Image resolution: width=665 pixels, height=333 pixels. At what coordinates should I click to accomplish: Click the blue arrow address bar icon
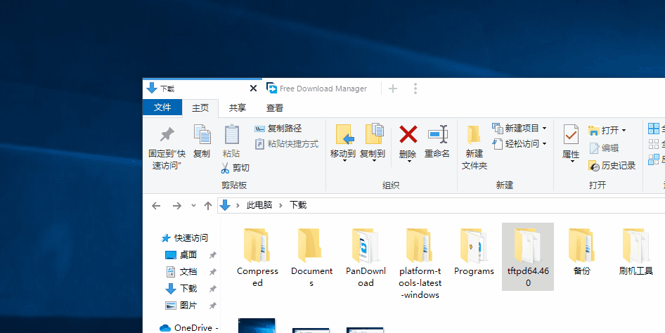pyautogui.click(x=225, y=205)
